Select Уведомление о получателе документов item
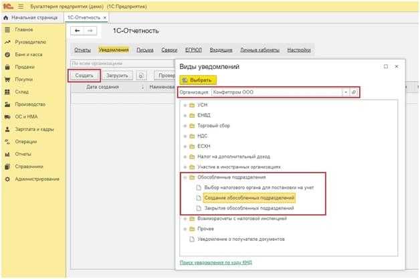 click(241, 239)
